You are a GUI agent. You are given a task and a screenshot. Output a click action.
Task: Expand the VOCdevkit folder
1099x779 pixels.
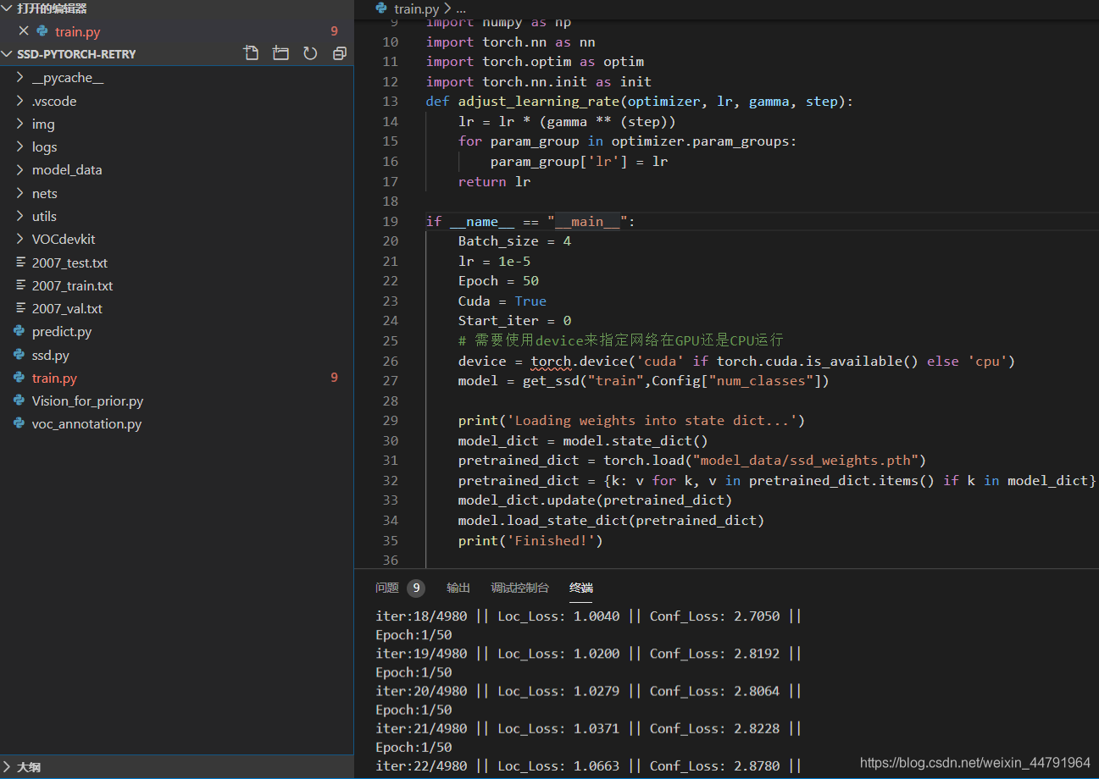(x=20, y=239)
